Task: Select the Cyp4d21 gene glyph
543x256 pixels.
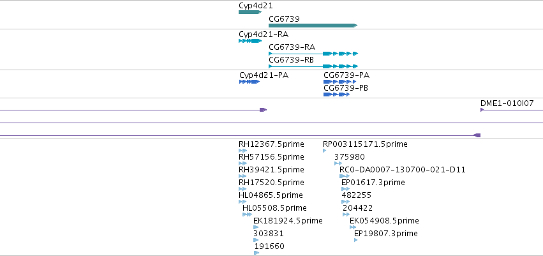Action: coord(250,12)
